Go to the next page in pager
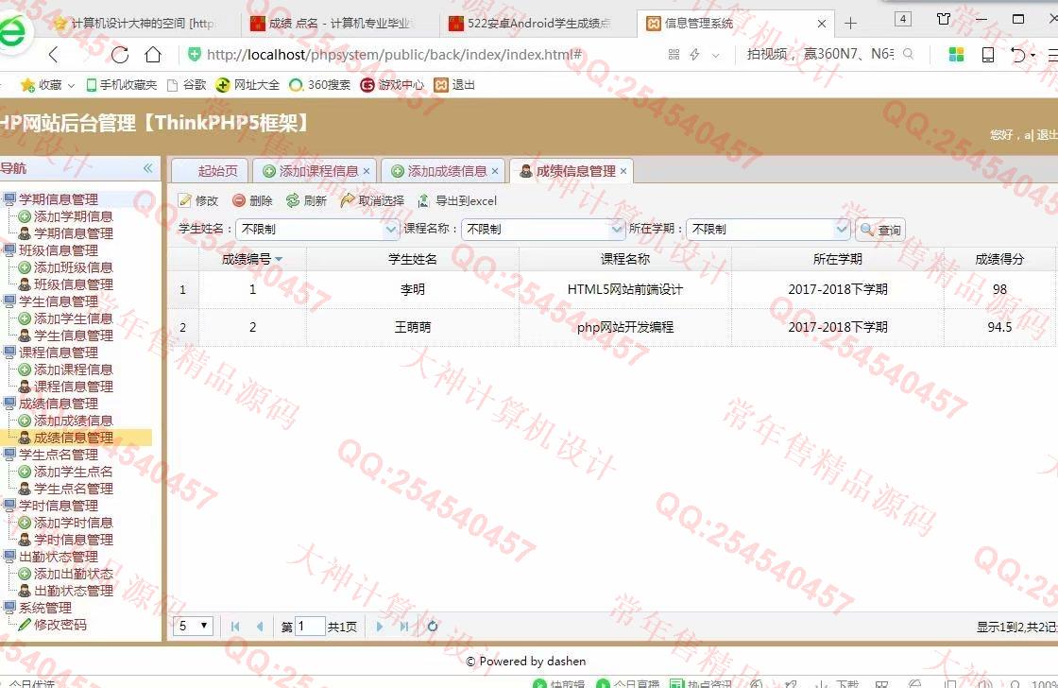1058x688 pixels. pyautogui.click(x=379, y=627)
